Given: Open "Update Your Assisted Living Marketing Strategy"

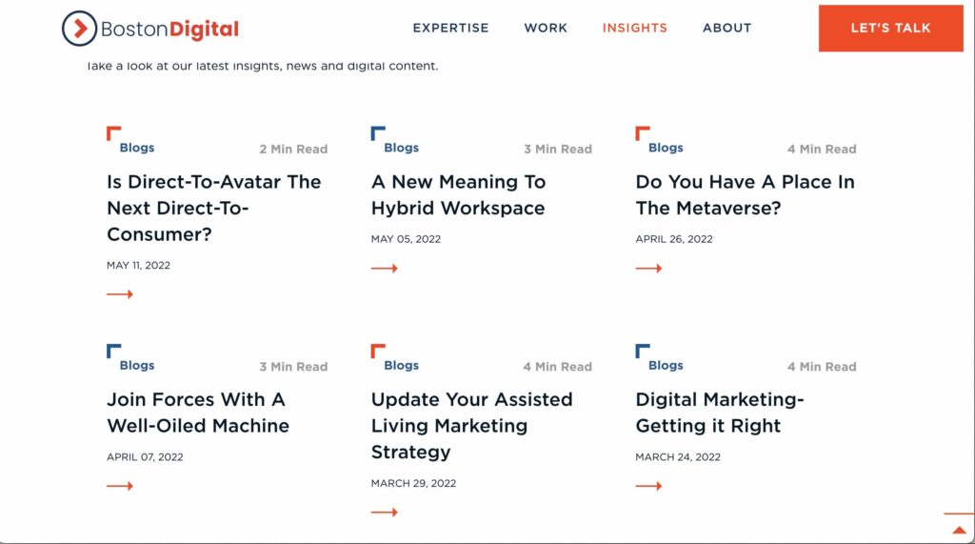Looking at the screenshot, I should pyautogui.click(x=471, y=425).
